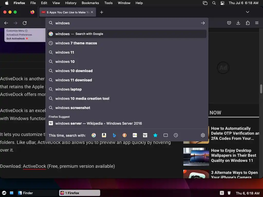Open the Edit menu
This screenshot has height=197, width=263.
44,3
